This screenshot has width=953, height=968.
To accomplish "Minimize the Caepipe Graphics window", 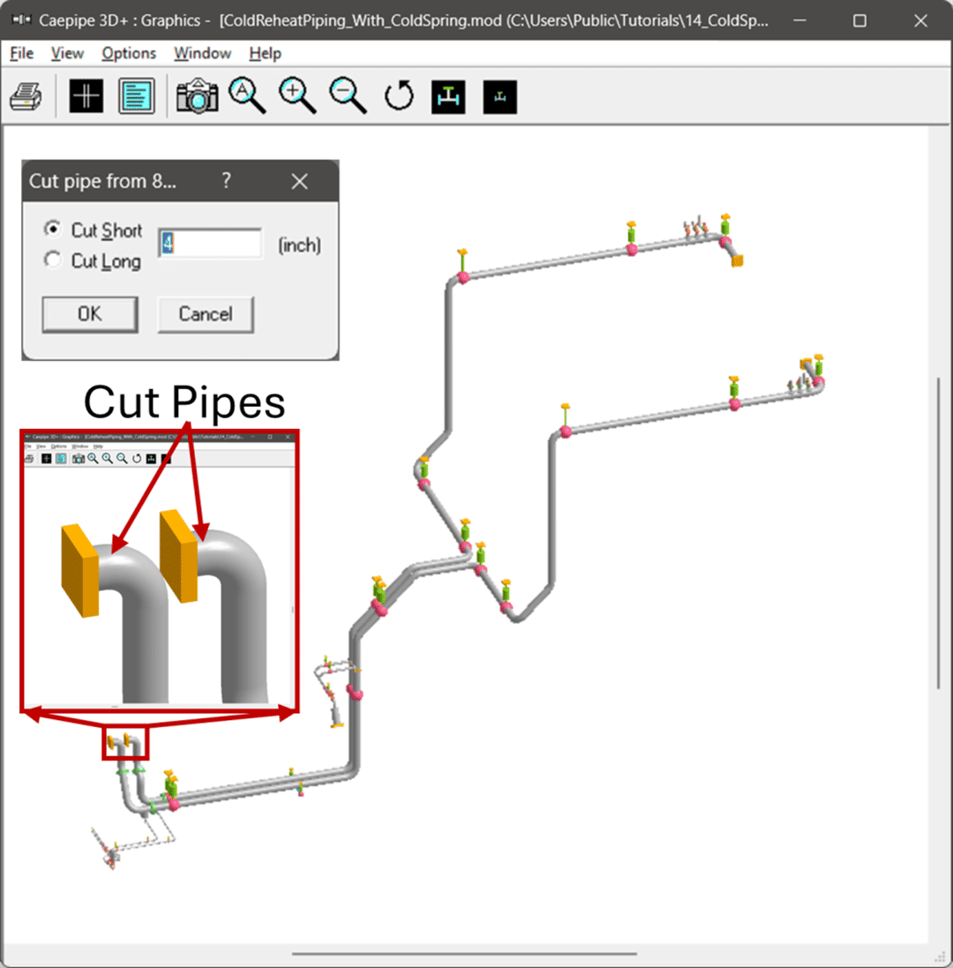I will 800,20.
